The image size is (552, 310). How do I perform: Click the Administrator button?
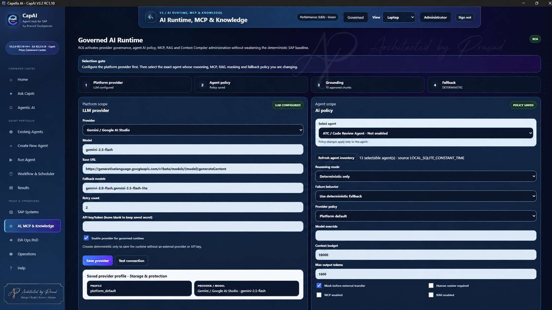click(x=435, y=17)
